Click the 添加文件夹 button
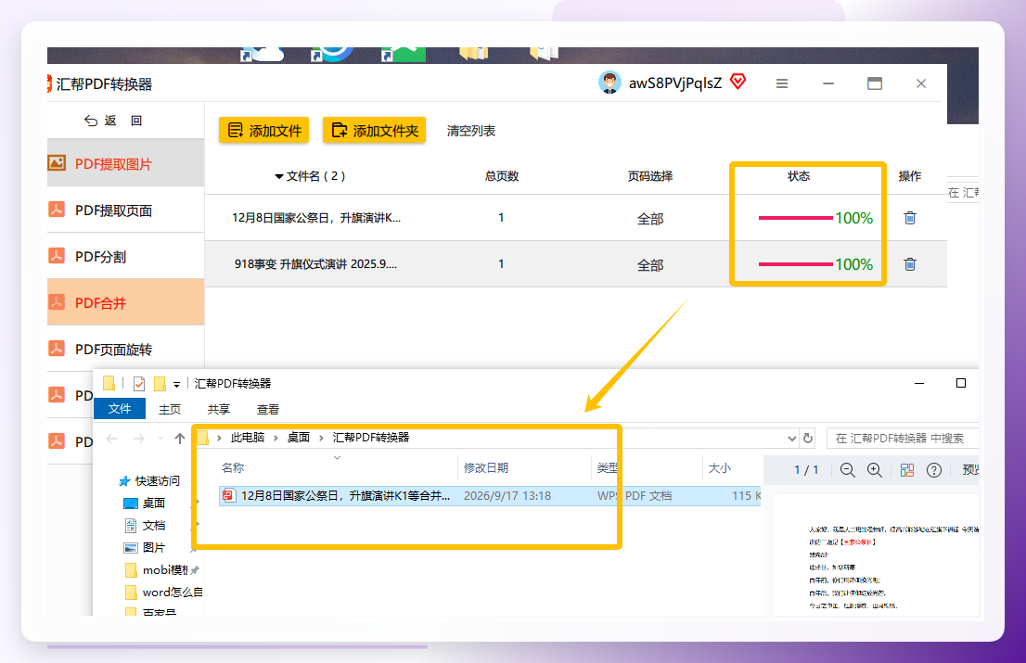Image resolution: width=1026 pixels, height=663 pixels. click(374, 131)
